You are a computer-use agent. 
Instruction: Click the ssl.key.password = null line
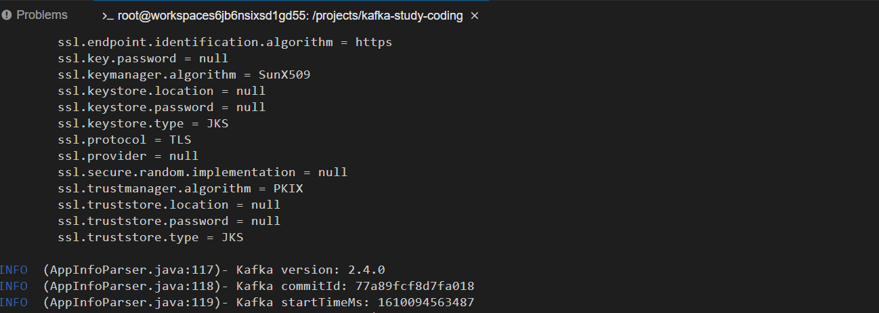click(143, 58)
